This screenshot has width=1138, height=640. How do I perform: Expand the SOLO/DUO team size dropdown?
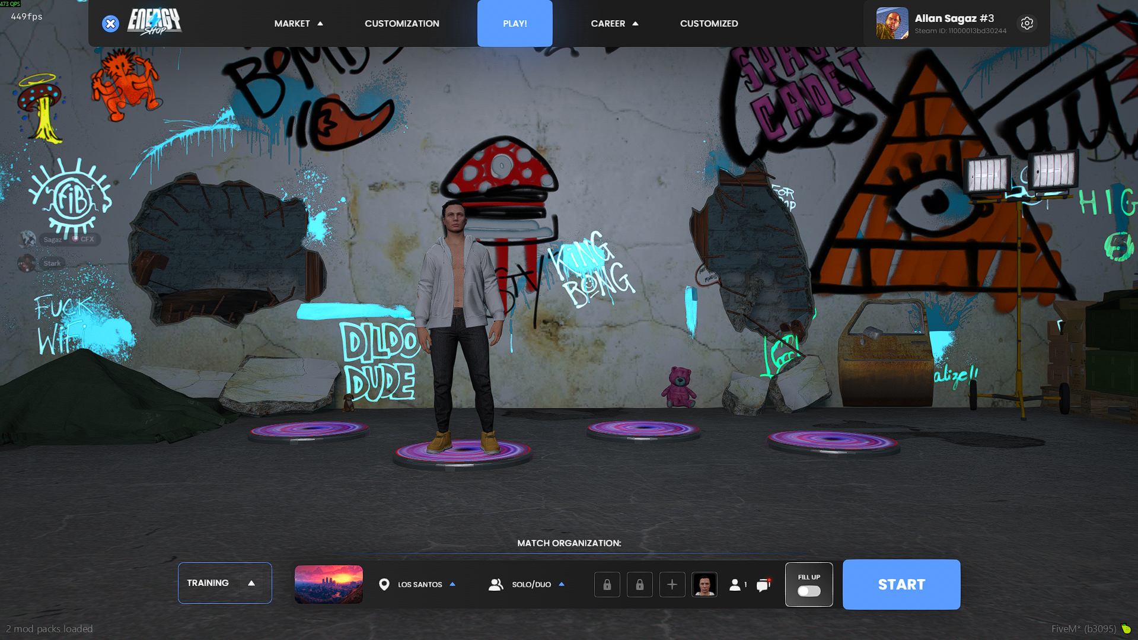538,585
